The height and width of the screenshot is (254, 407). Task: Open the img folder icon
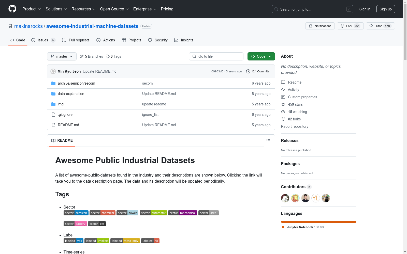pyautogui.click(x=53, y=104)
